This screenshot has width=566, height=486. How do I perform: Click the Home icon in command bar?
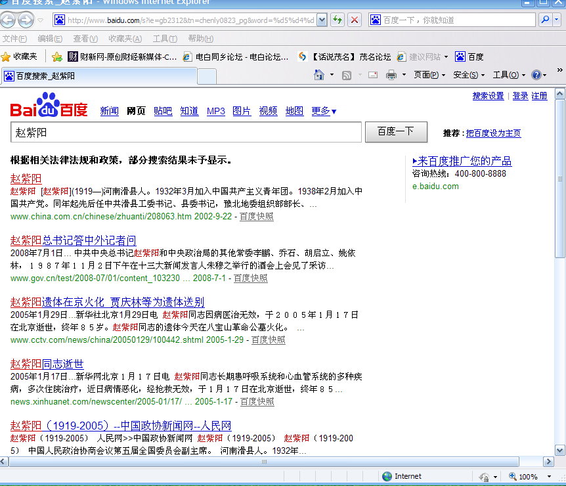(x=319, y=75)
